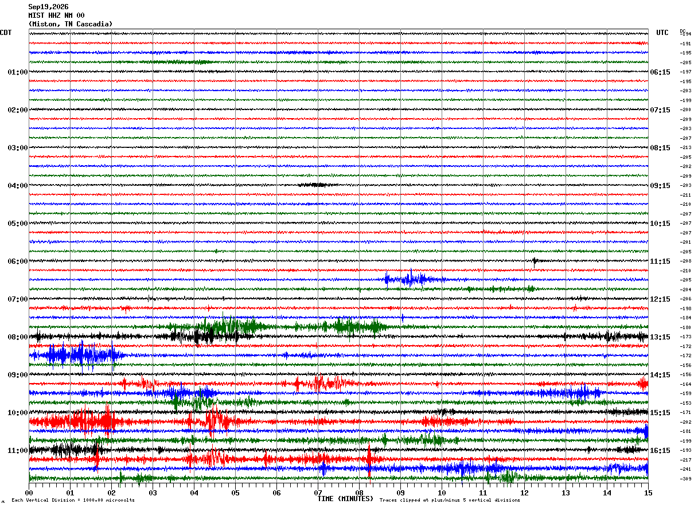
Task: Click the 04:00 CDT row label
Action: (x=18, y=185)
